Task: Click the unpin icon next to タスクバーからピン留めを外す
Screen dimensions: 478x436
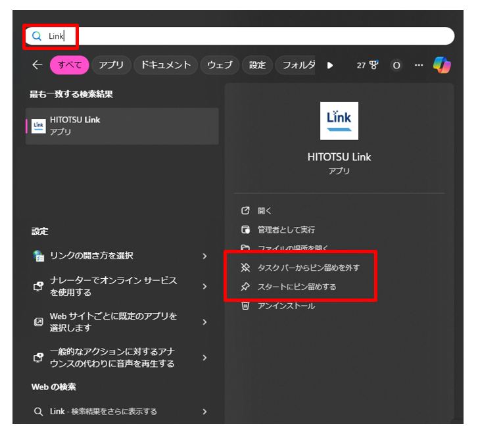Action: (x=245, y=268)
